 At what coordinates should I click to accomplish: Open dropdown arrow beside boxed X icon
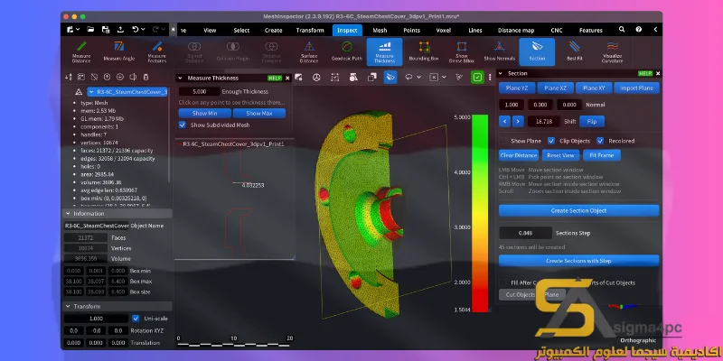[x=444, y=78]
